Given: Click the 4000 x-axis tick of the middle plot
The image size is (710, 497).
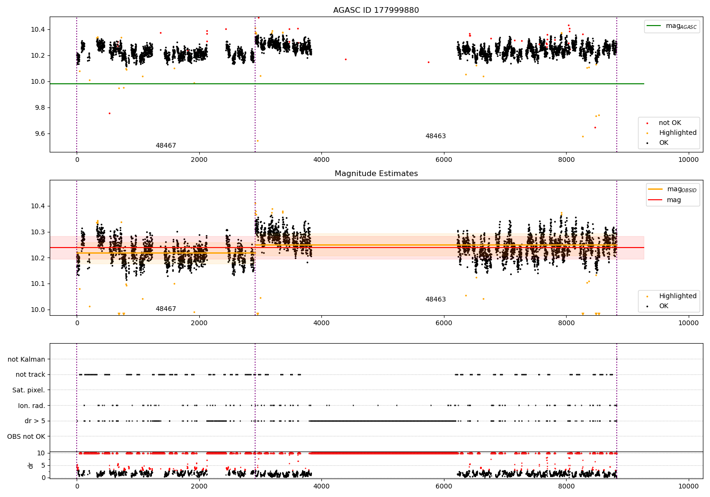Looking at the screenshot, I should tap(321, 323).
